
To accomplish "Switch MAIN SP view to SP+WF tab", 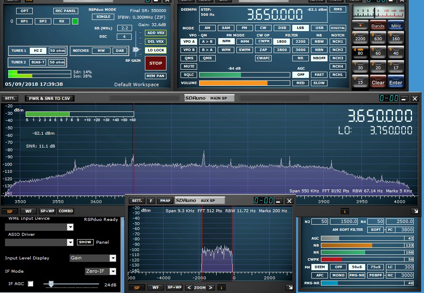I will 47,211.
